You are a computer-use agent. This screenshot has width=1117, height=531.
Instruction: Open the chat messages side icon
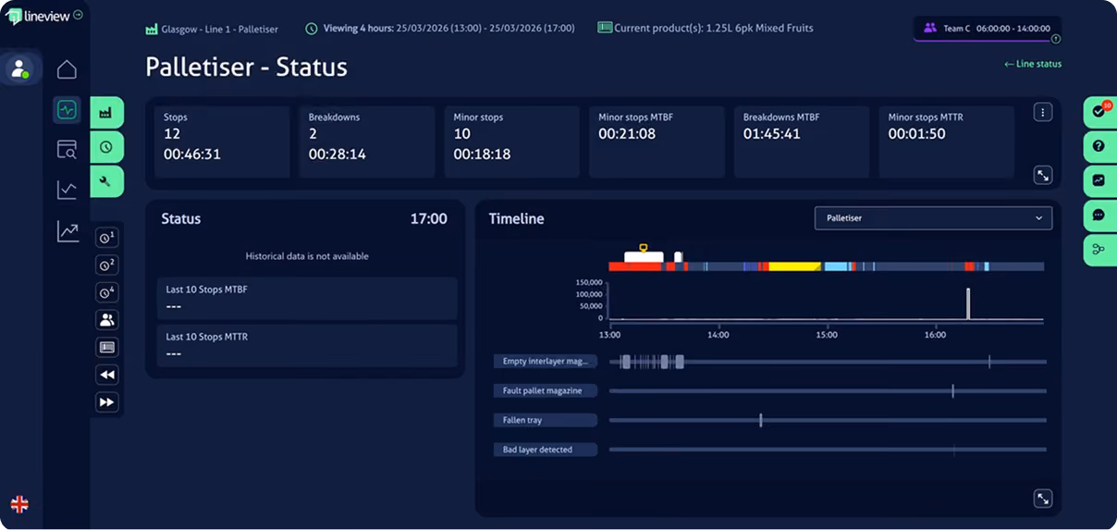(1099, 215)
